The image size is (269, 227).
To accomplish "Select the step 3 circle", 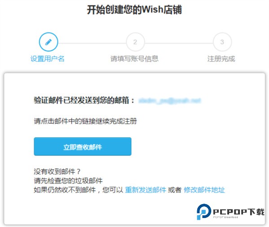I will pos(222,42).
